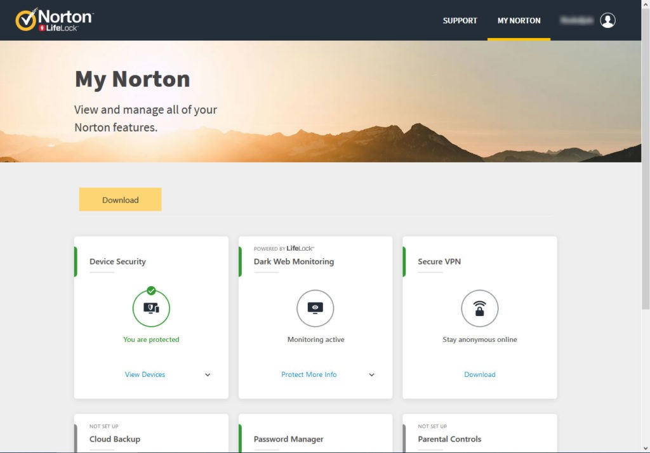Click the Cloud Backup card title
Viewport: 650px width, 453px height.
coord(115,439)
